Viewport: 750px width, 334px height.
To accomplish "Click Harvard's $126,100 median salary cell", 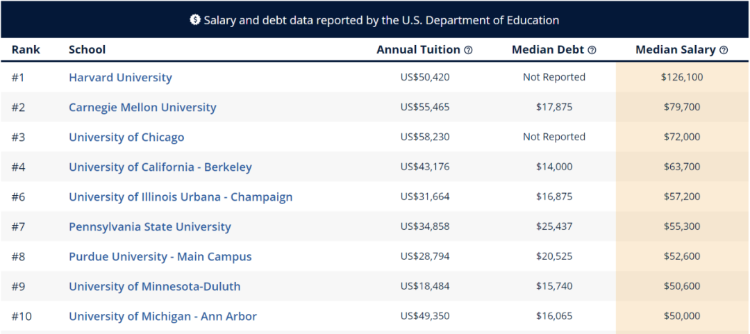I will point(682,78).
